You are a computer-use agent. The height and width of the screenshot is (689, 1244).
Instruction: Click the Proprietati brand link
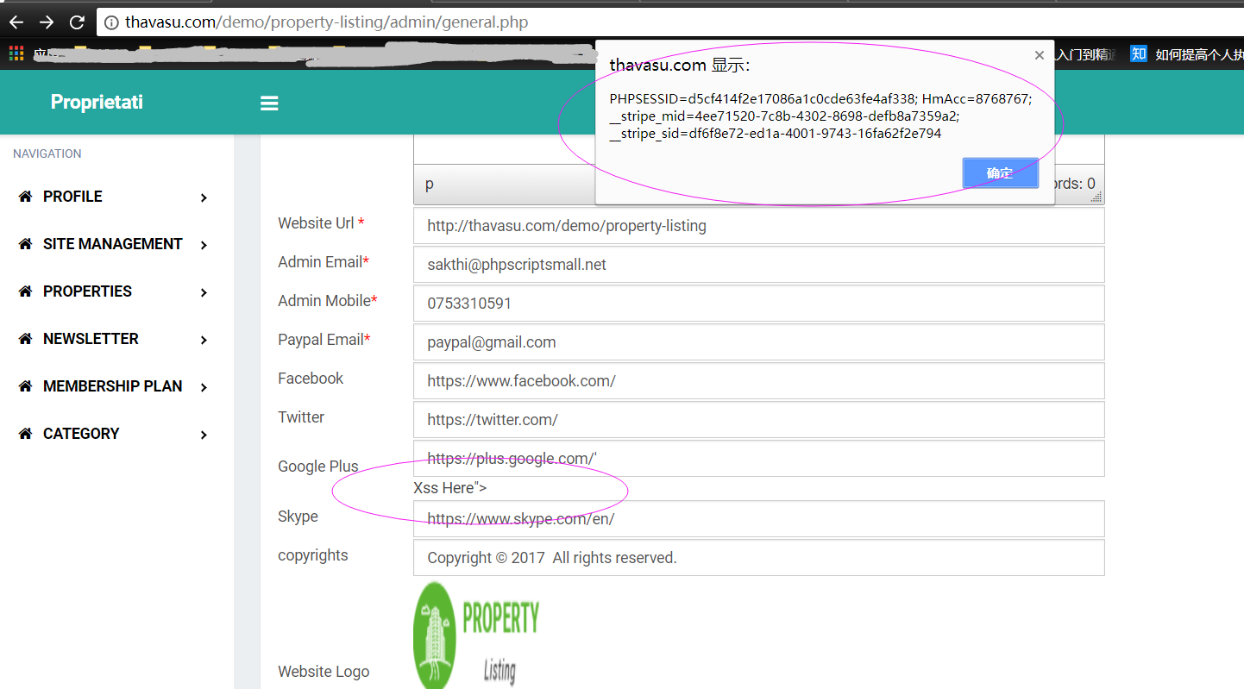pos(97,102)
